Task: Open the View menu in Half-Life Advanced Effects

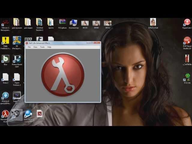Action: point(35,47)
